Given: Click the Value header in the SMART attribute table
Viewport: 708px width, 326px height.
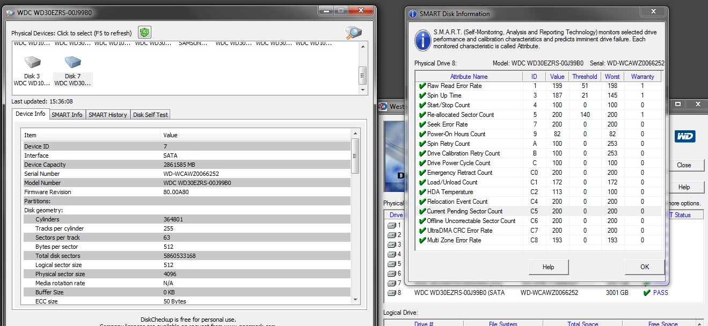Looking at the screenshot, I should pos(558,77).
